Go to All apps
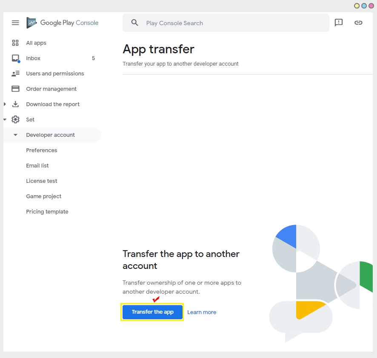 (36, 43)
